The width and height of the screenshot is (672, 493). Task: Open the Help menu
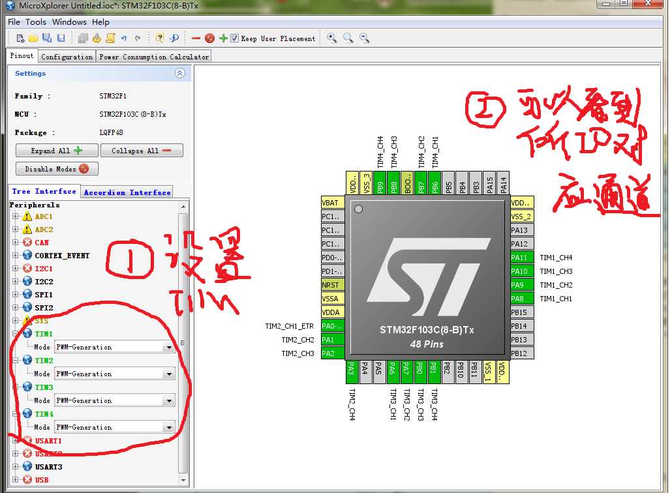pos(100,22)
